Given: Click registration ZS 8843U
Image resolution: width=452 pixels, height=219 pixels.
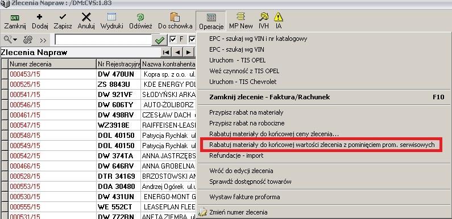Looking at the screenshot, I should coord(114,85).
